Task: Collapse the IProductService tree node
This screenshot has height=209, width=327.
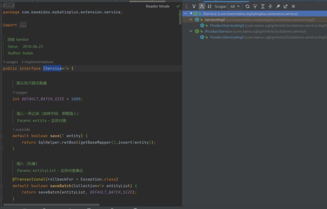Action: click(191, 31)
